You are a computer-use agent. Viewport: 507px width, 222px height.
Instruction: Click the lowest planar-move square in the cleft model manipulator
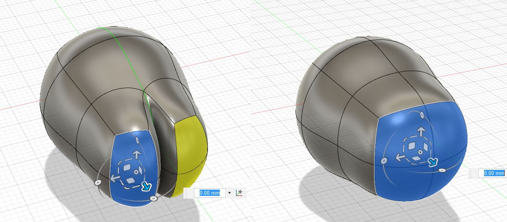[x=130, y=181]
